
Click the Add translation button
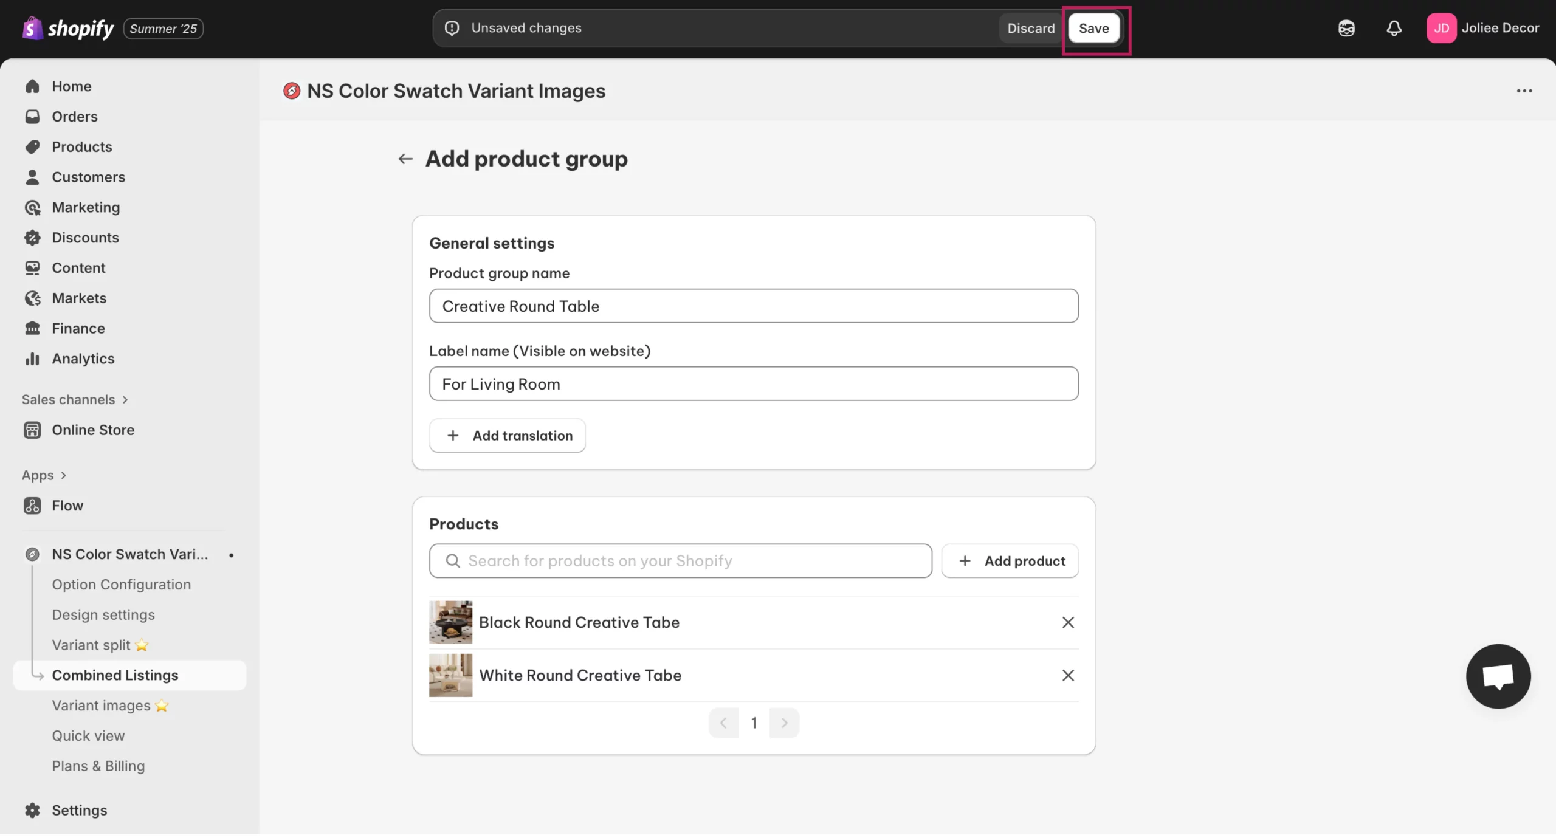[507, 436]
